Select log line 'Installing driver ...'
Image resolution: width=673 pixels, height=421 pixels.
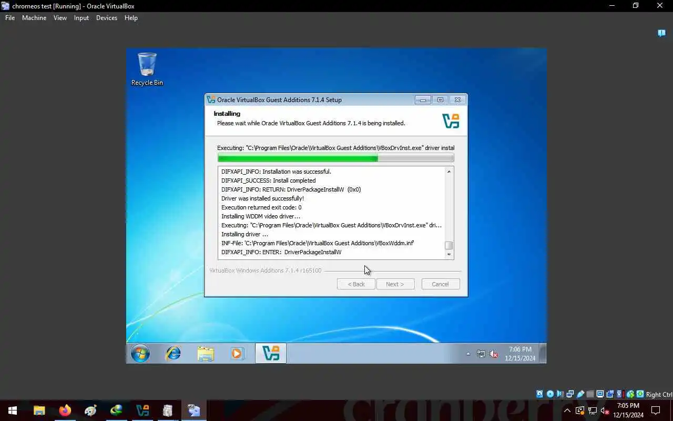coord(244,234)
